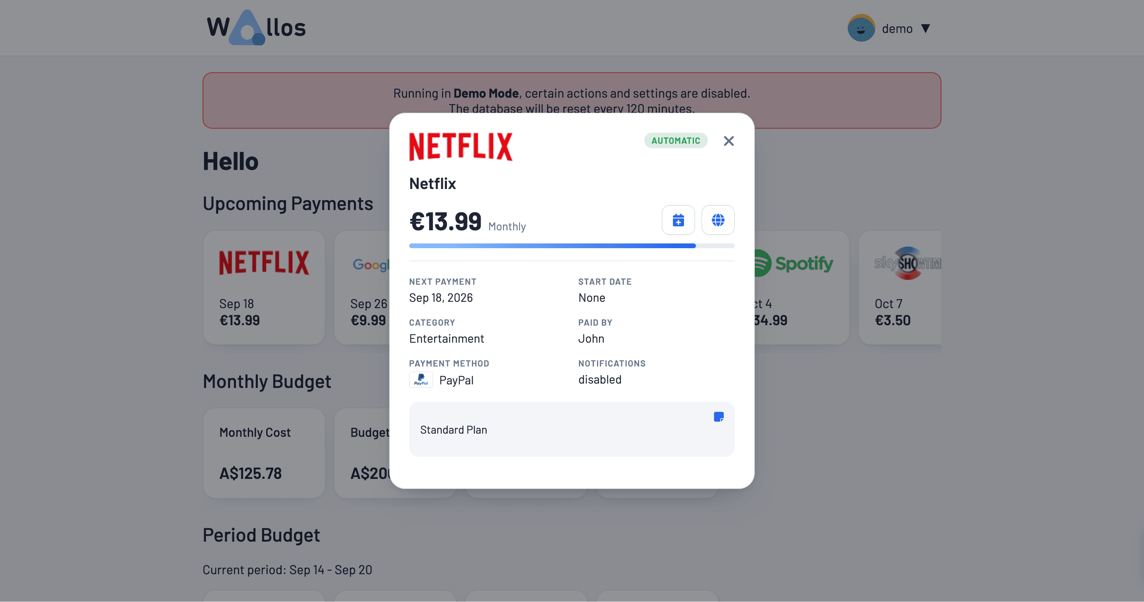
Task: Open the Netflix website via globe icon
Action: click(x=718, y=220)
